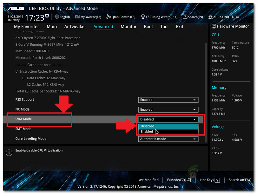This screenshot has width=257, height=194.
Task: Open the Exit tab
Action: coord(180,27)
